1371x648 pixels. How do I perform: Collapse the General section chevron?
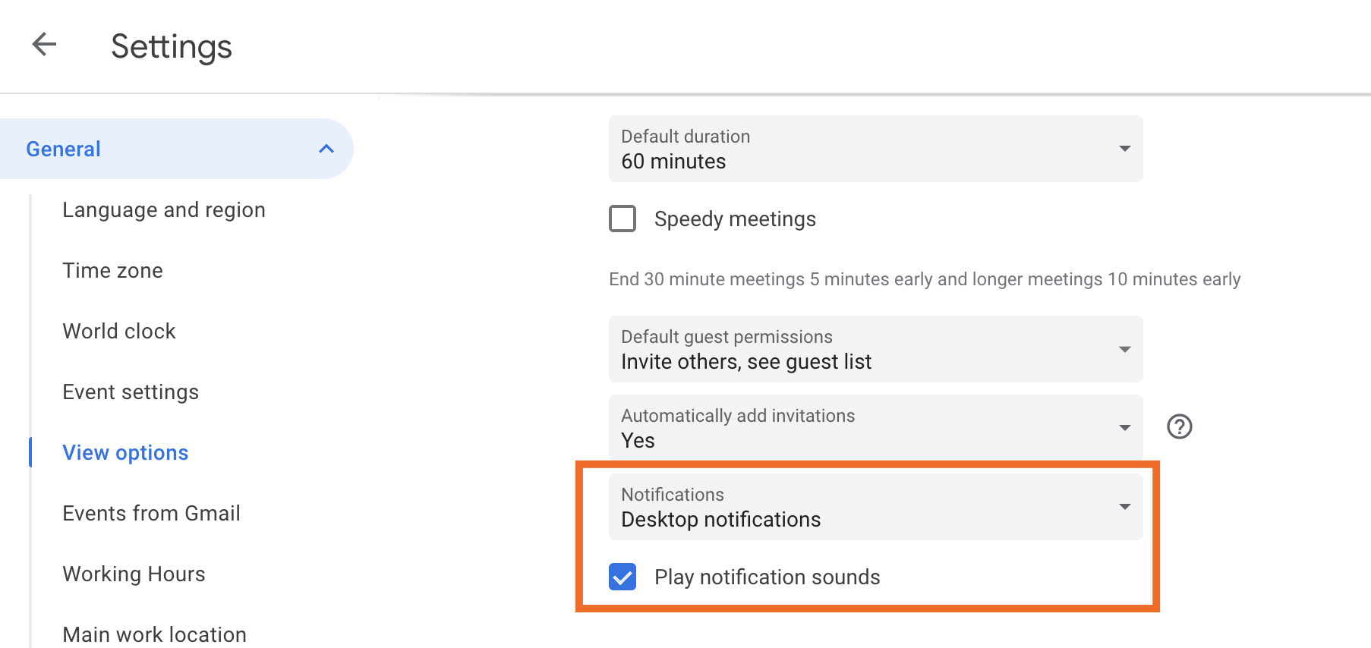pos(326,149)
